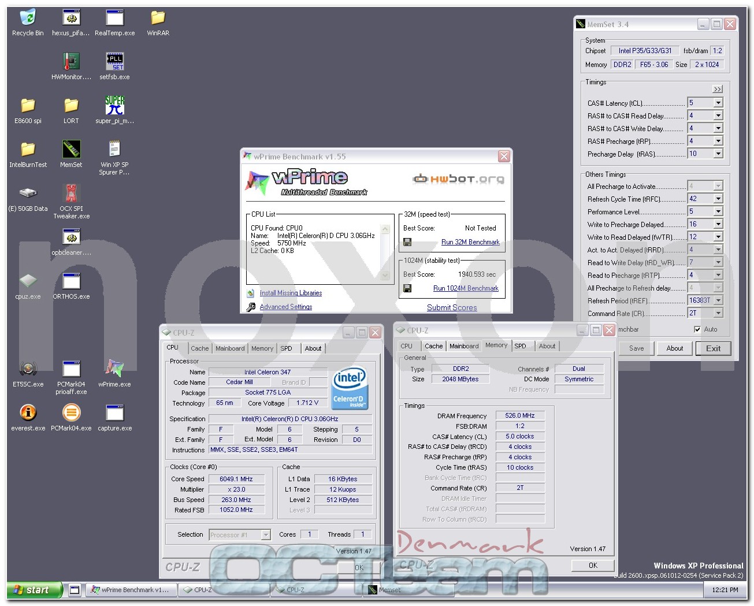
Task: Open RAS# to CAS# Write Delay dropdown
Action: [718, 128]
